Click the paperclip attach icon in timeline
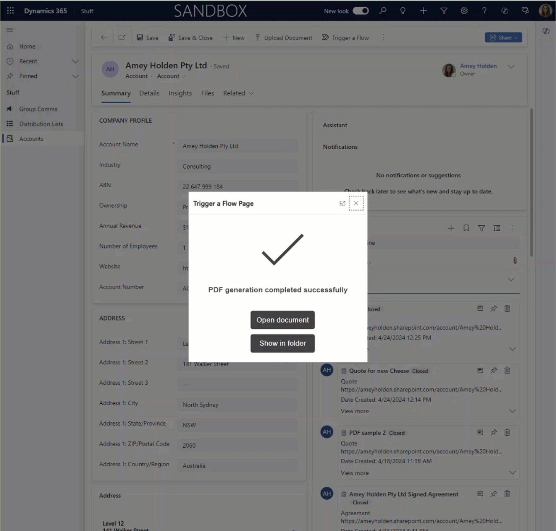 [x=515, y=260]
